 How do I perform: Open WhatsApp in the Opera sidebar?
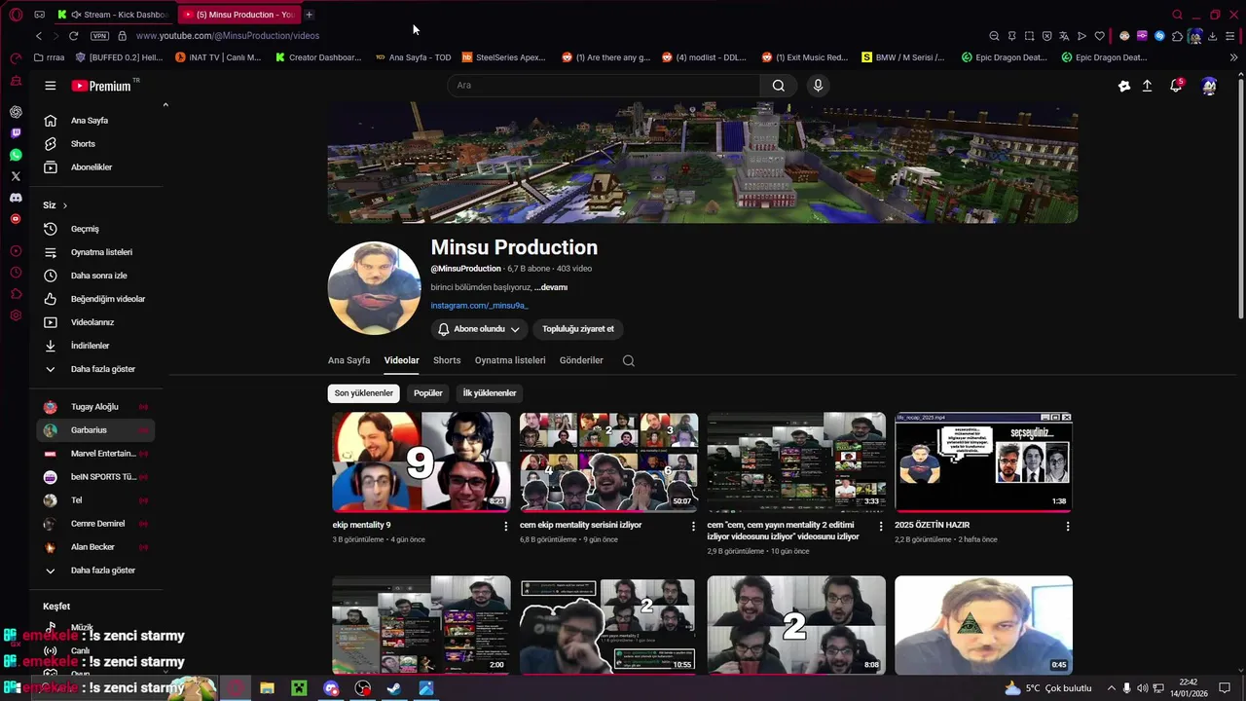[16, 155]
